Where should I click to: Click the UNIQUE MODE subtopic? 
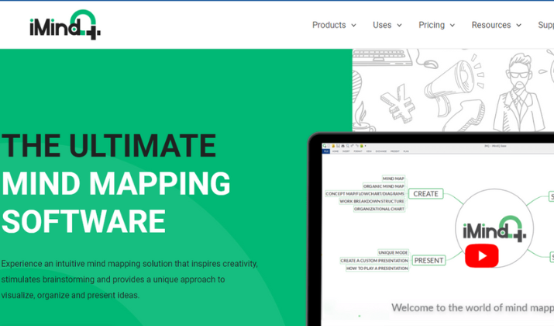click(x=394, y=252)
